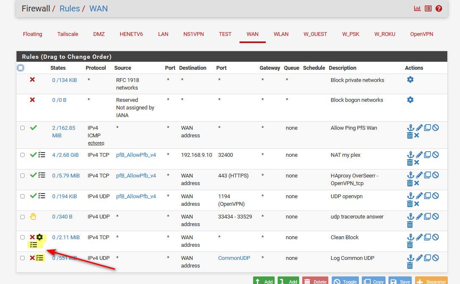Click the Rules breadcrumb link
460x284 pixels.
pos(69,8)
